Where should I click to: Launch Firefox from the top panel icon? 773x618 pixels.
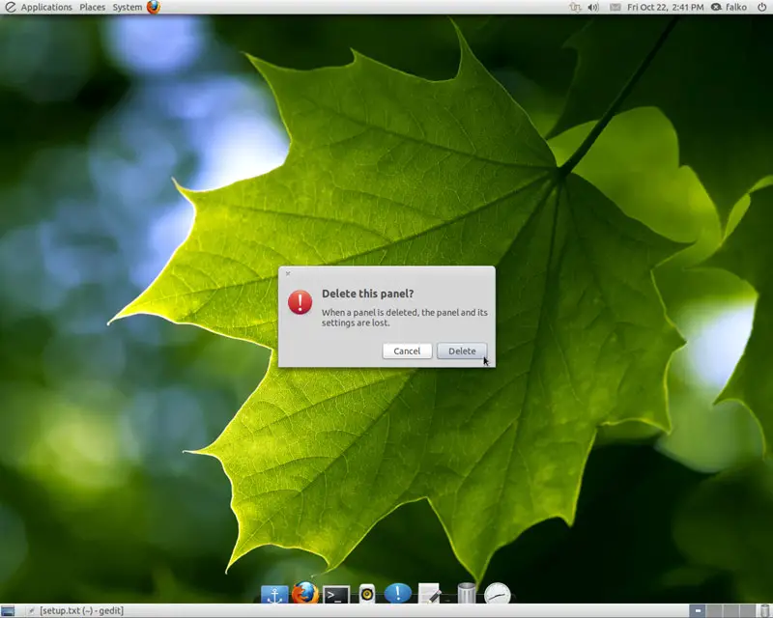154,7
